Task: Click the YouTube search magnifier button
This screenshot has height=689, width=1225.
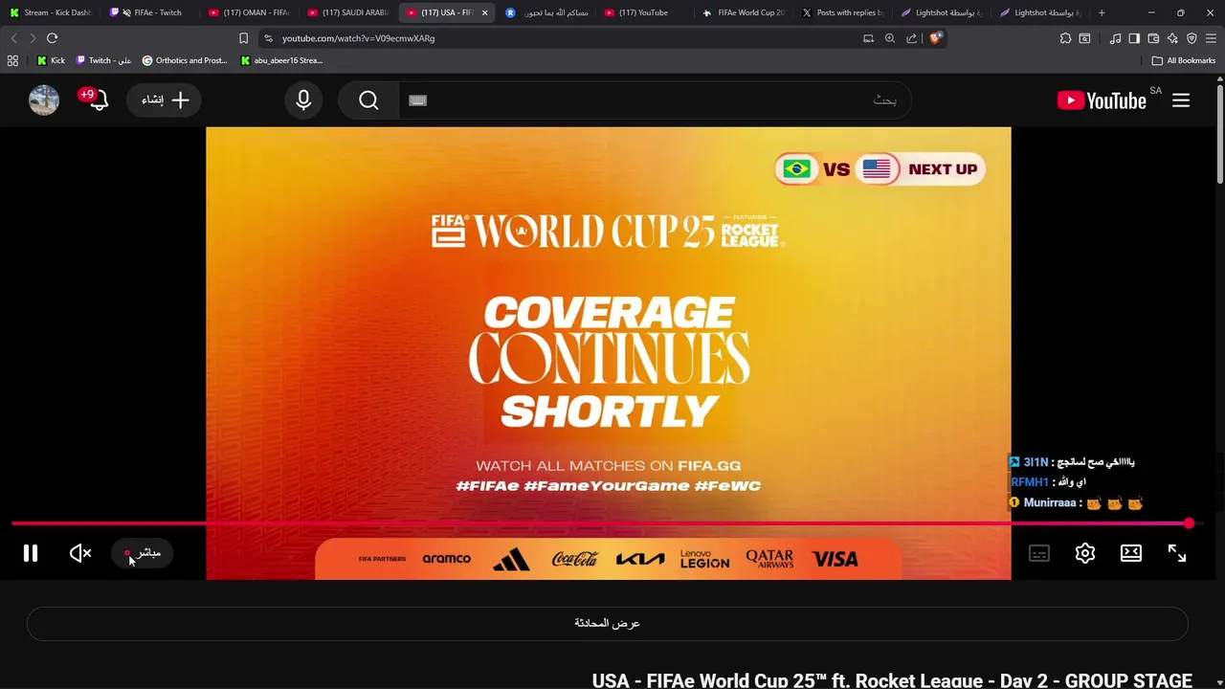Action: (368, 100)
